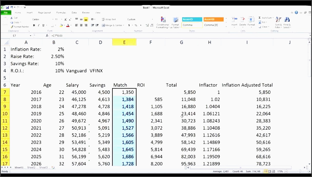The height and width of the screenshot is (177, 312).
Task: Apply the Comma [0] cell style
Action: pyautogui.click(x=213, y=25)
